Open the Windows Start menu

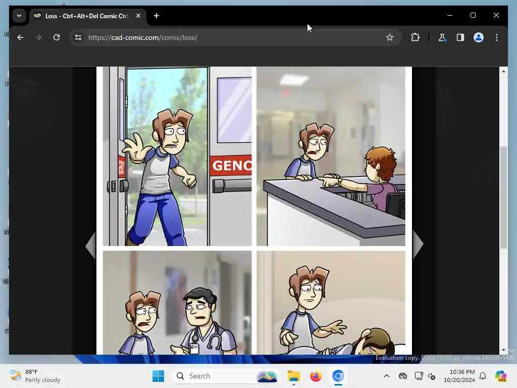[158, 376]
